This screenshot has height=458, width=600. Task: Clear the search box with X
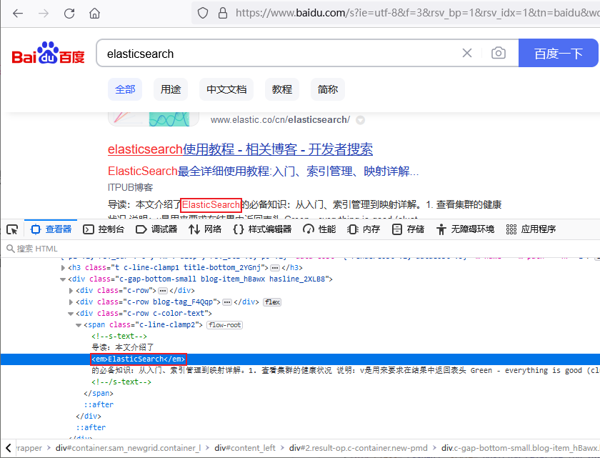467,53
